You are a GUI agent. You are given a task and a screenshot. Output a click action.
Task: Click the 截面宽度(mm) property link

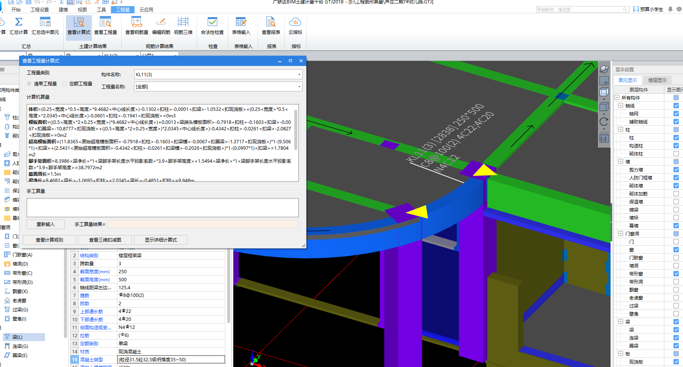tap(95, 272)
